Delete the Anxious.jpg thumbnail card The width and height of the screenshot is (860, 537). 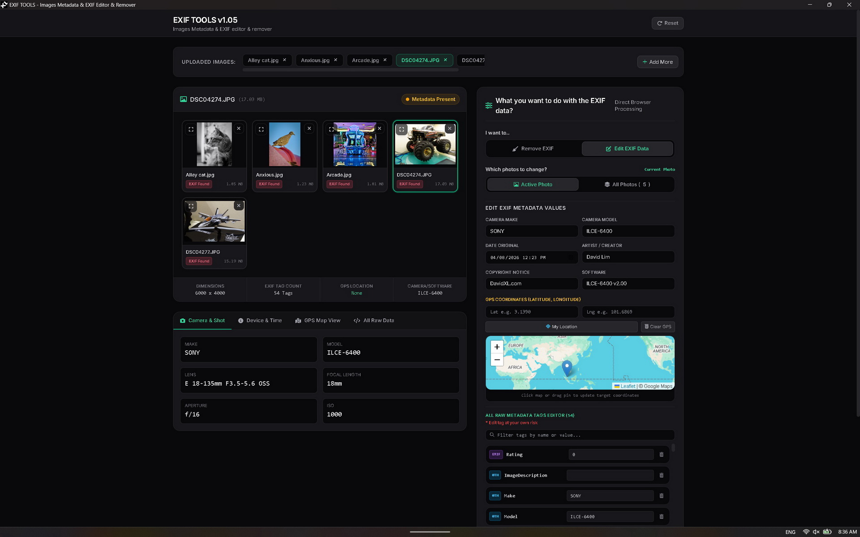pyautogui.click(x=309, y=128)
